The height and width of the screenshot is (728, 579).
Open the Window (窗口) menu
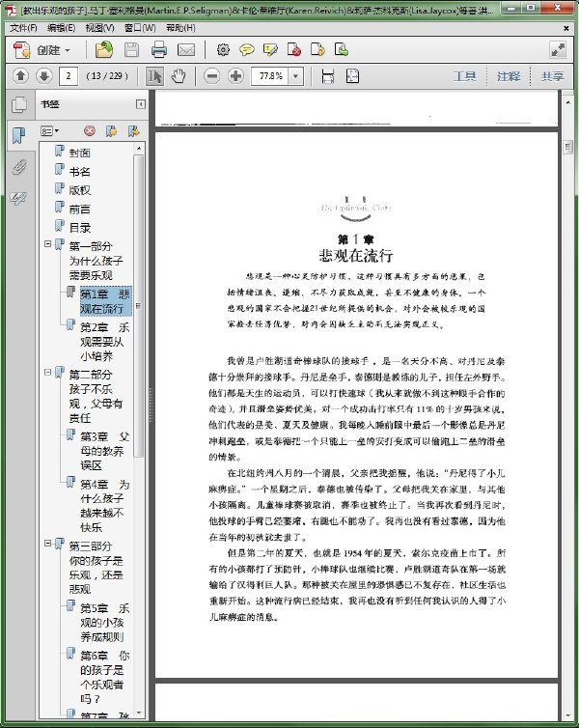pyautogui.click(x=140, y=28)
